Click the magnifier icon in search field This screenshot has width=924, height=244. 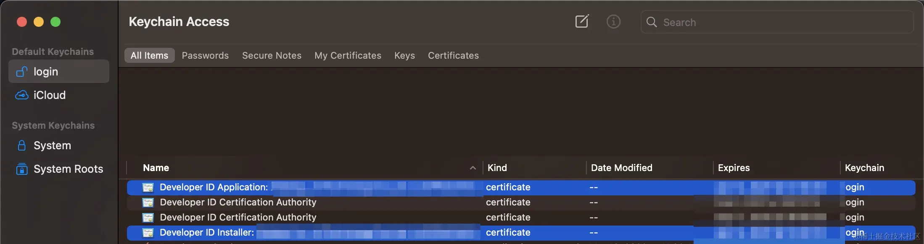(x=652, y=22)
